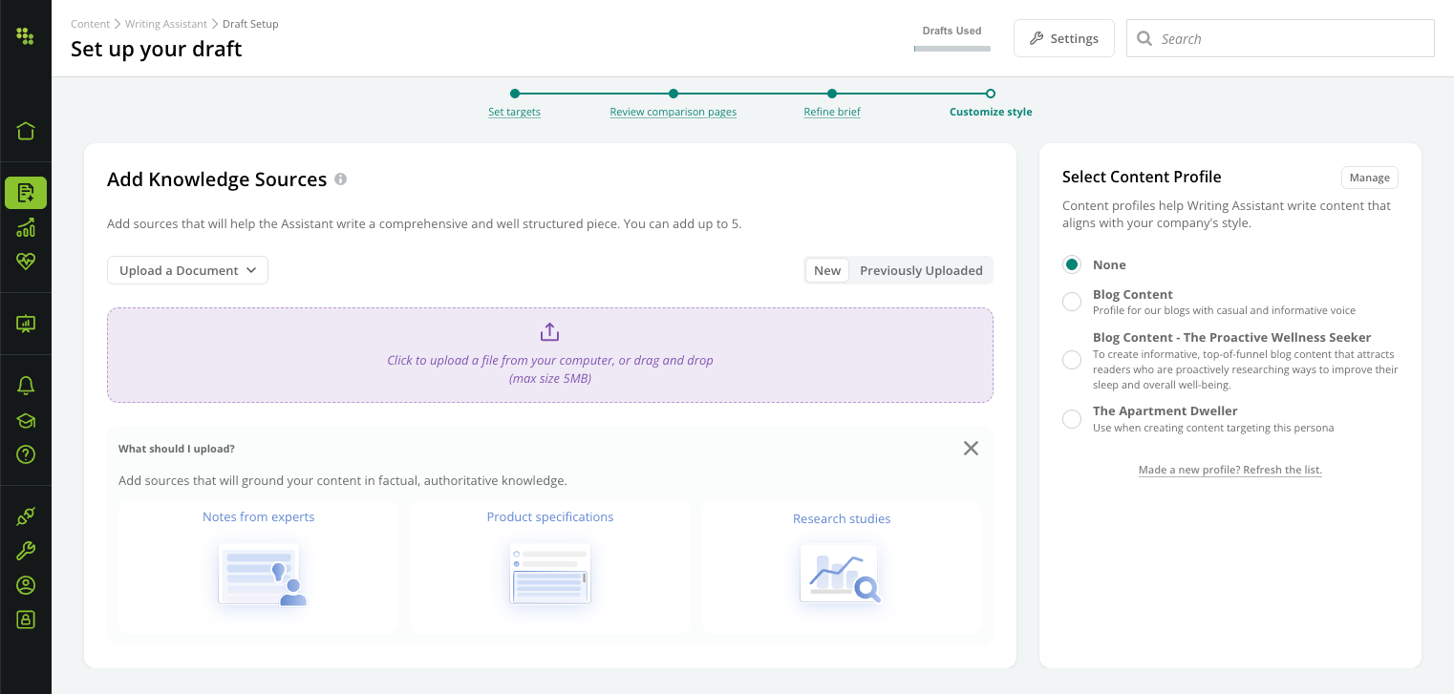Open the plug integrations icon

tap(26, 516)
